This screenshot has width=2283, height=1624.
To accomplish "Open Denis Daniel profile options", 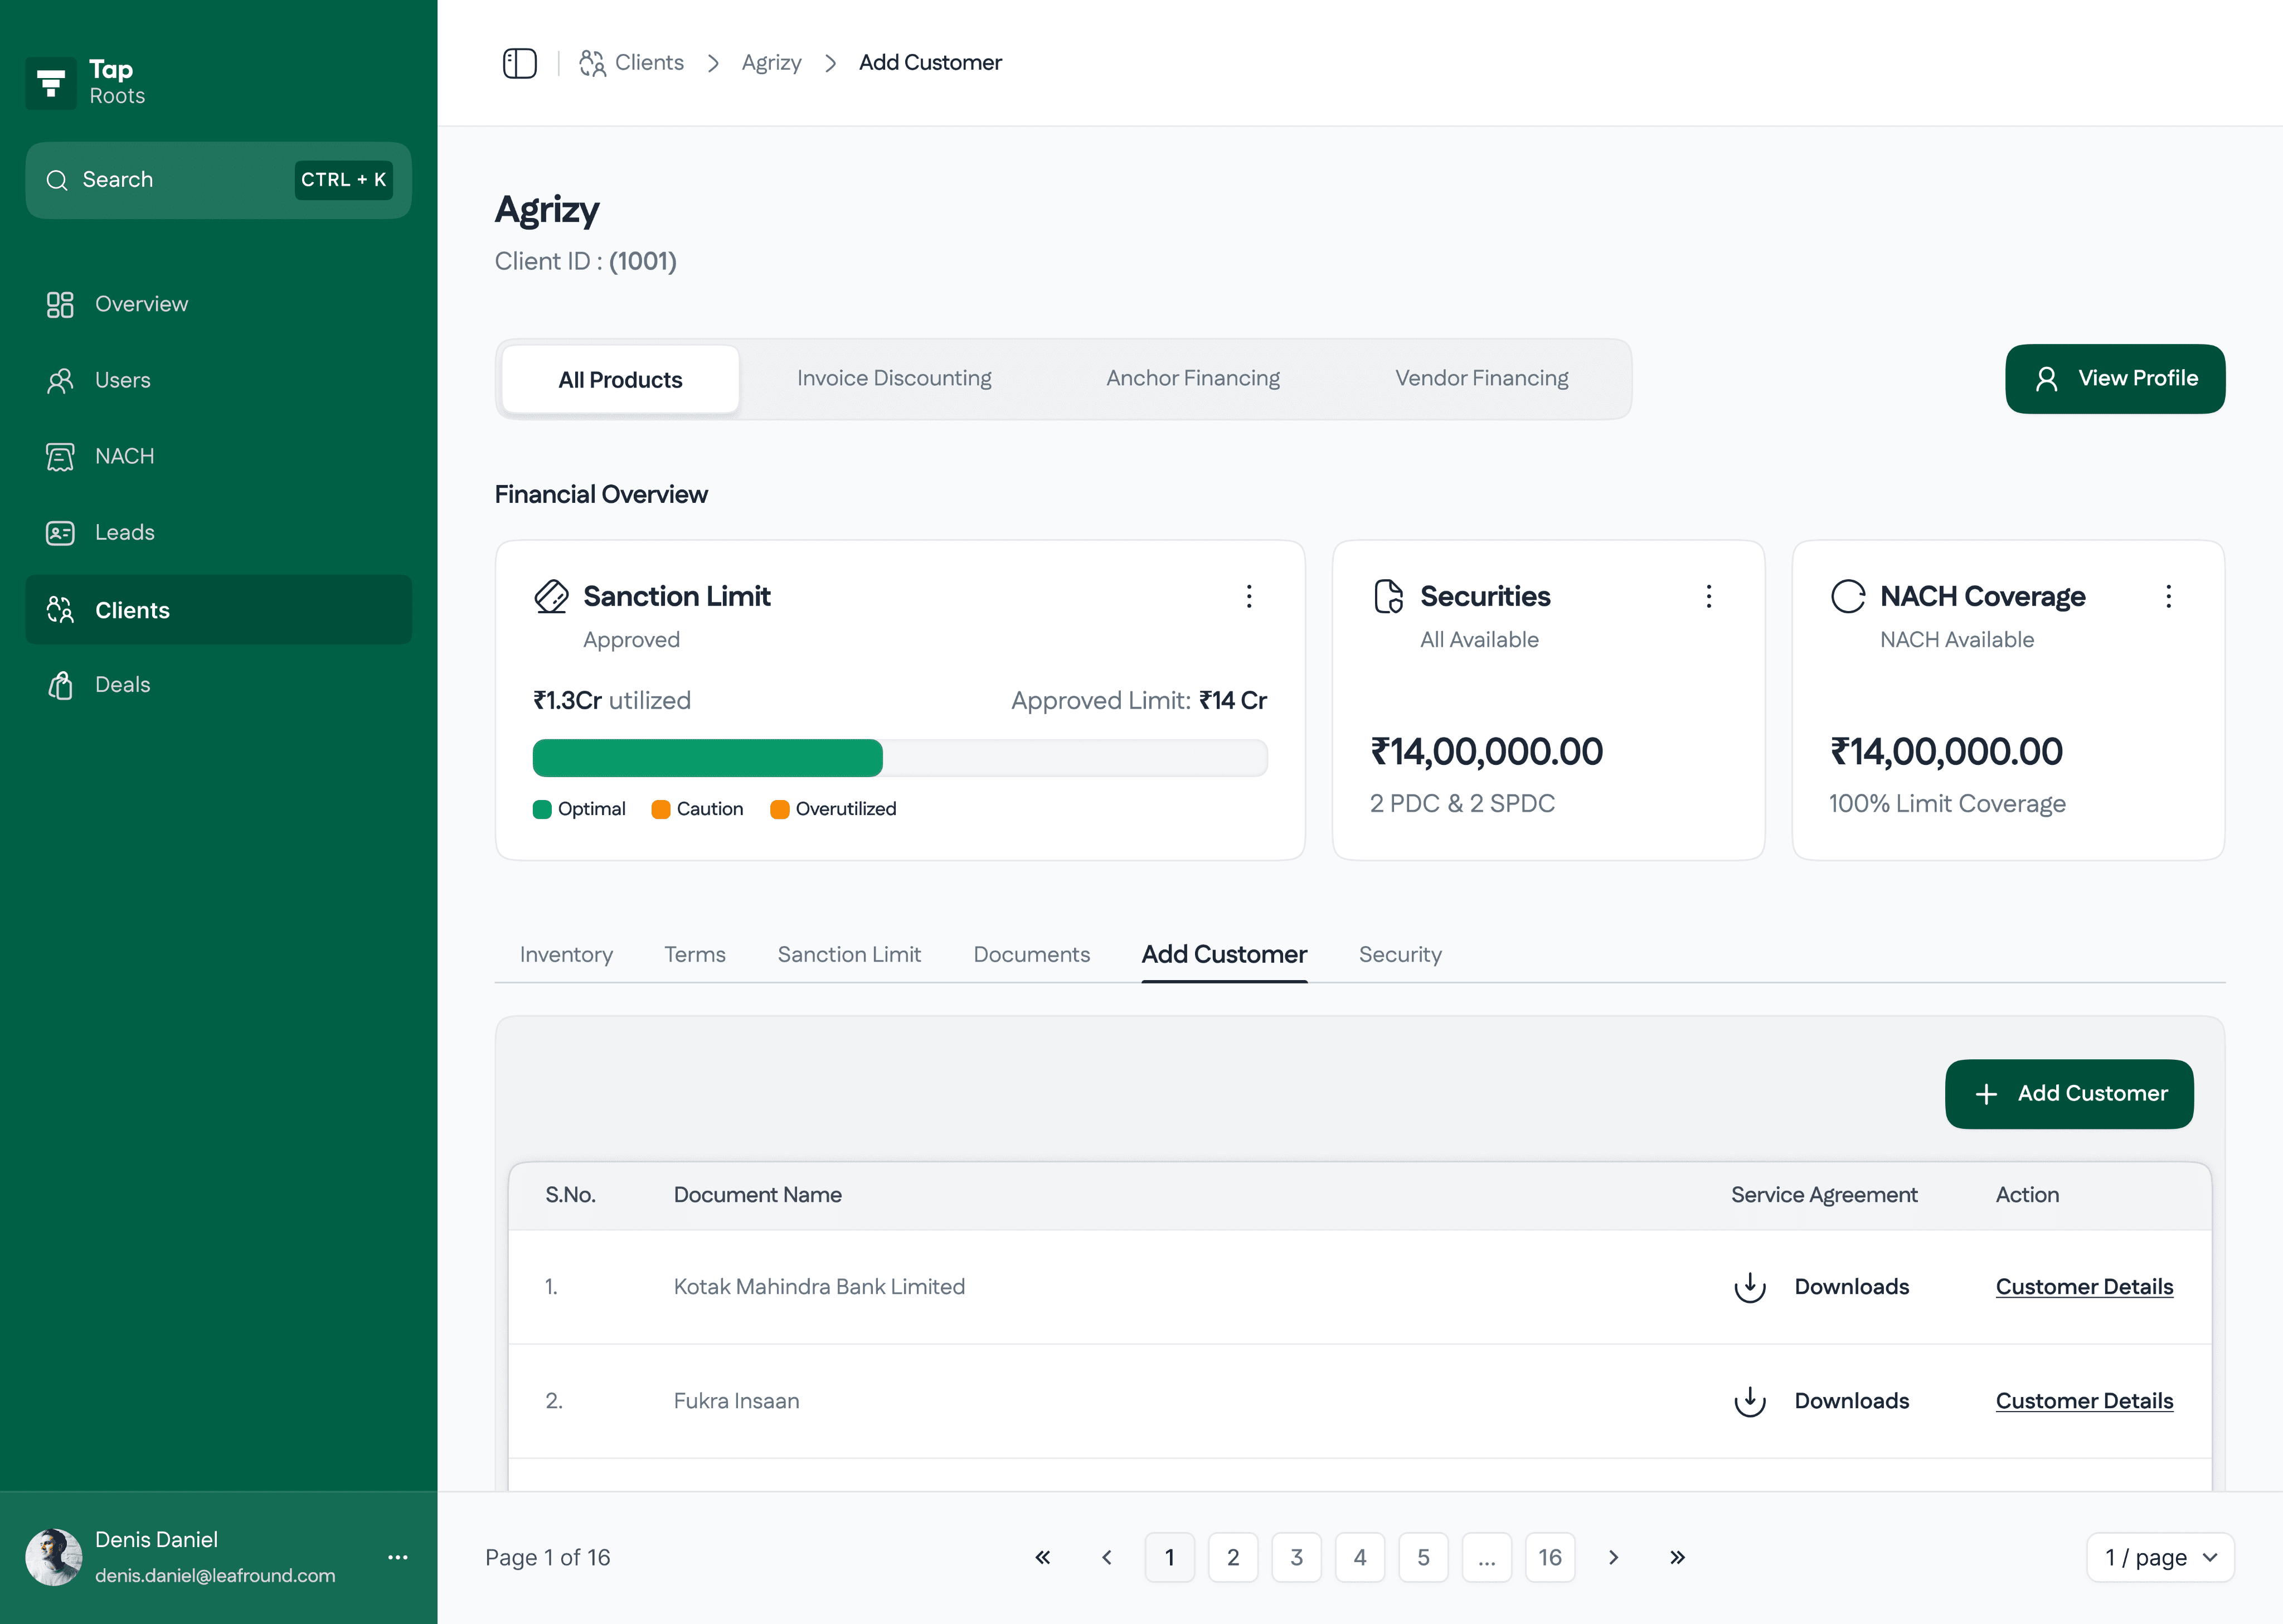I will click(398, 1557).
